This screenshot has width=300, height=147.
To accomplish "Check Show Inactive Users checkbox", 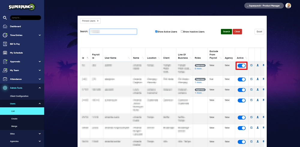I will (182, 31).
